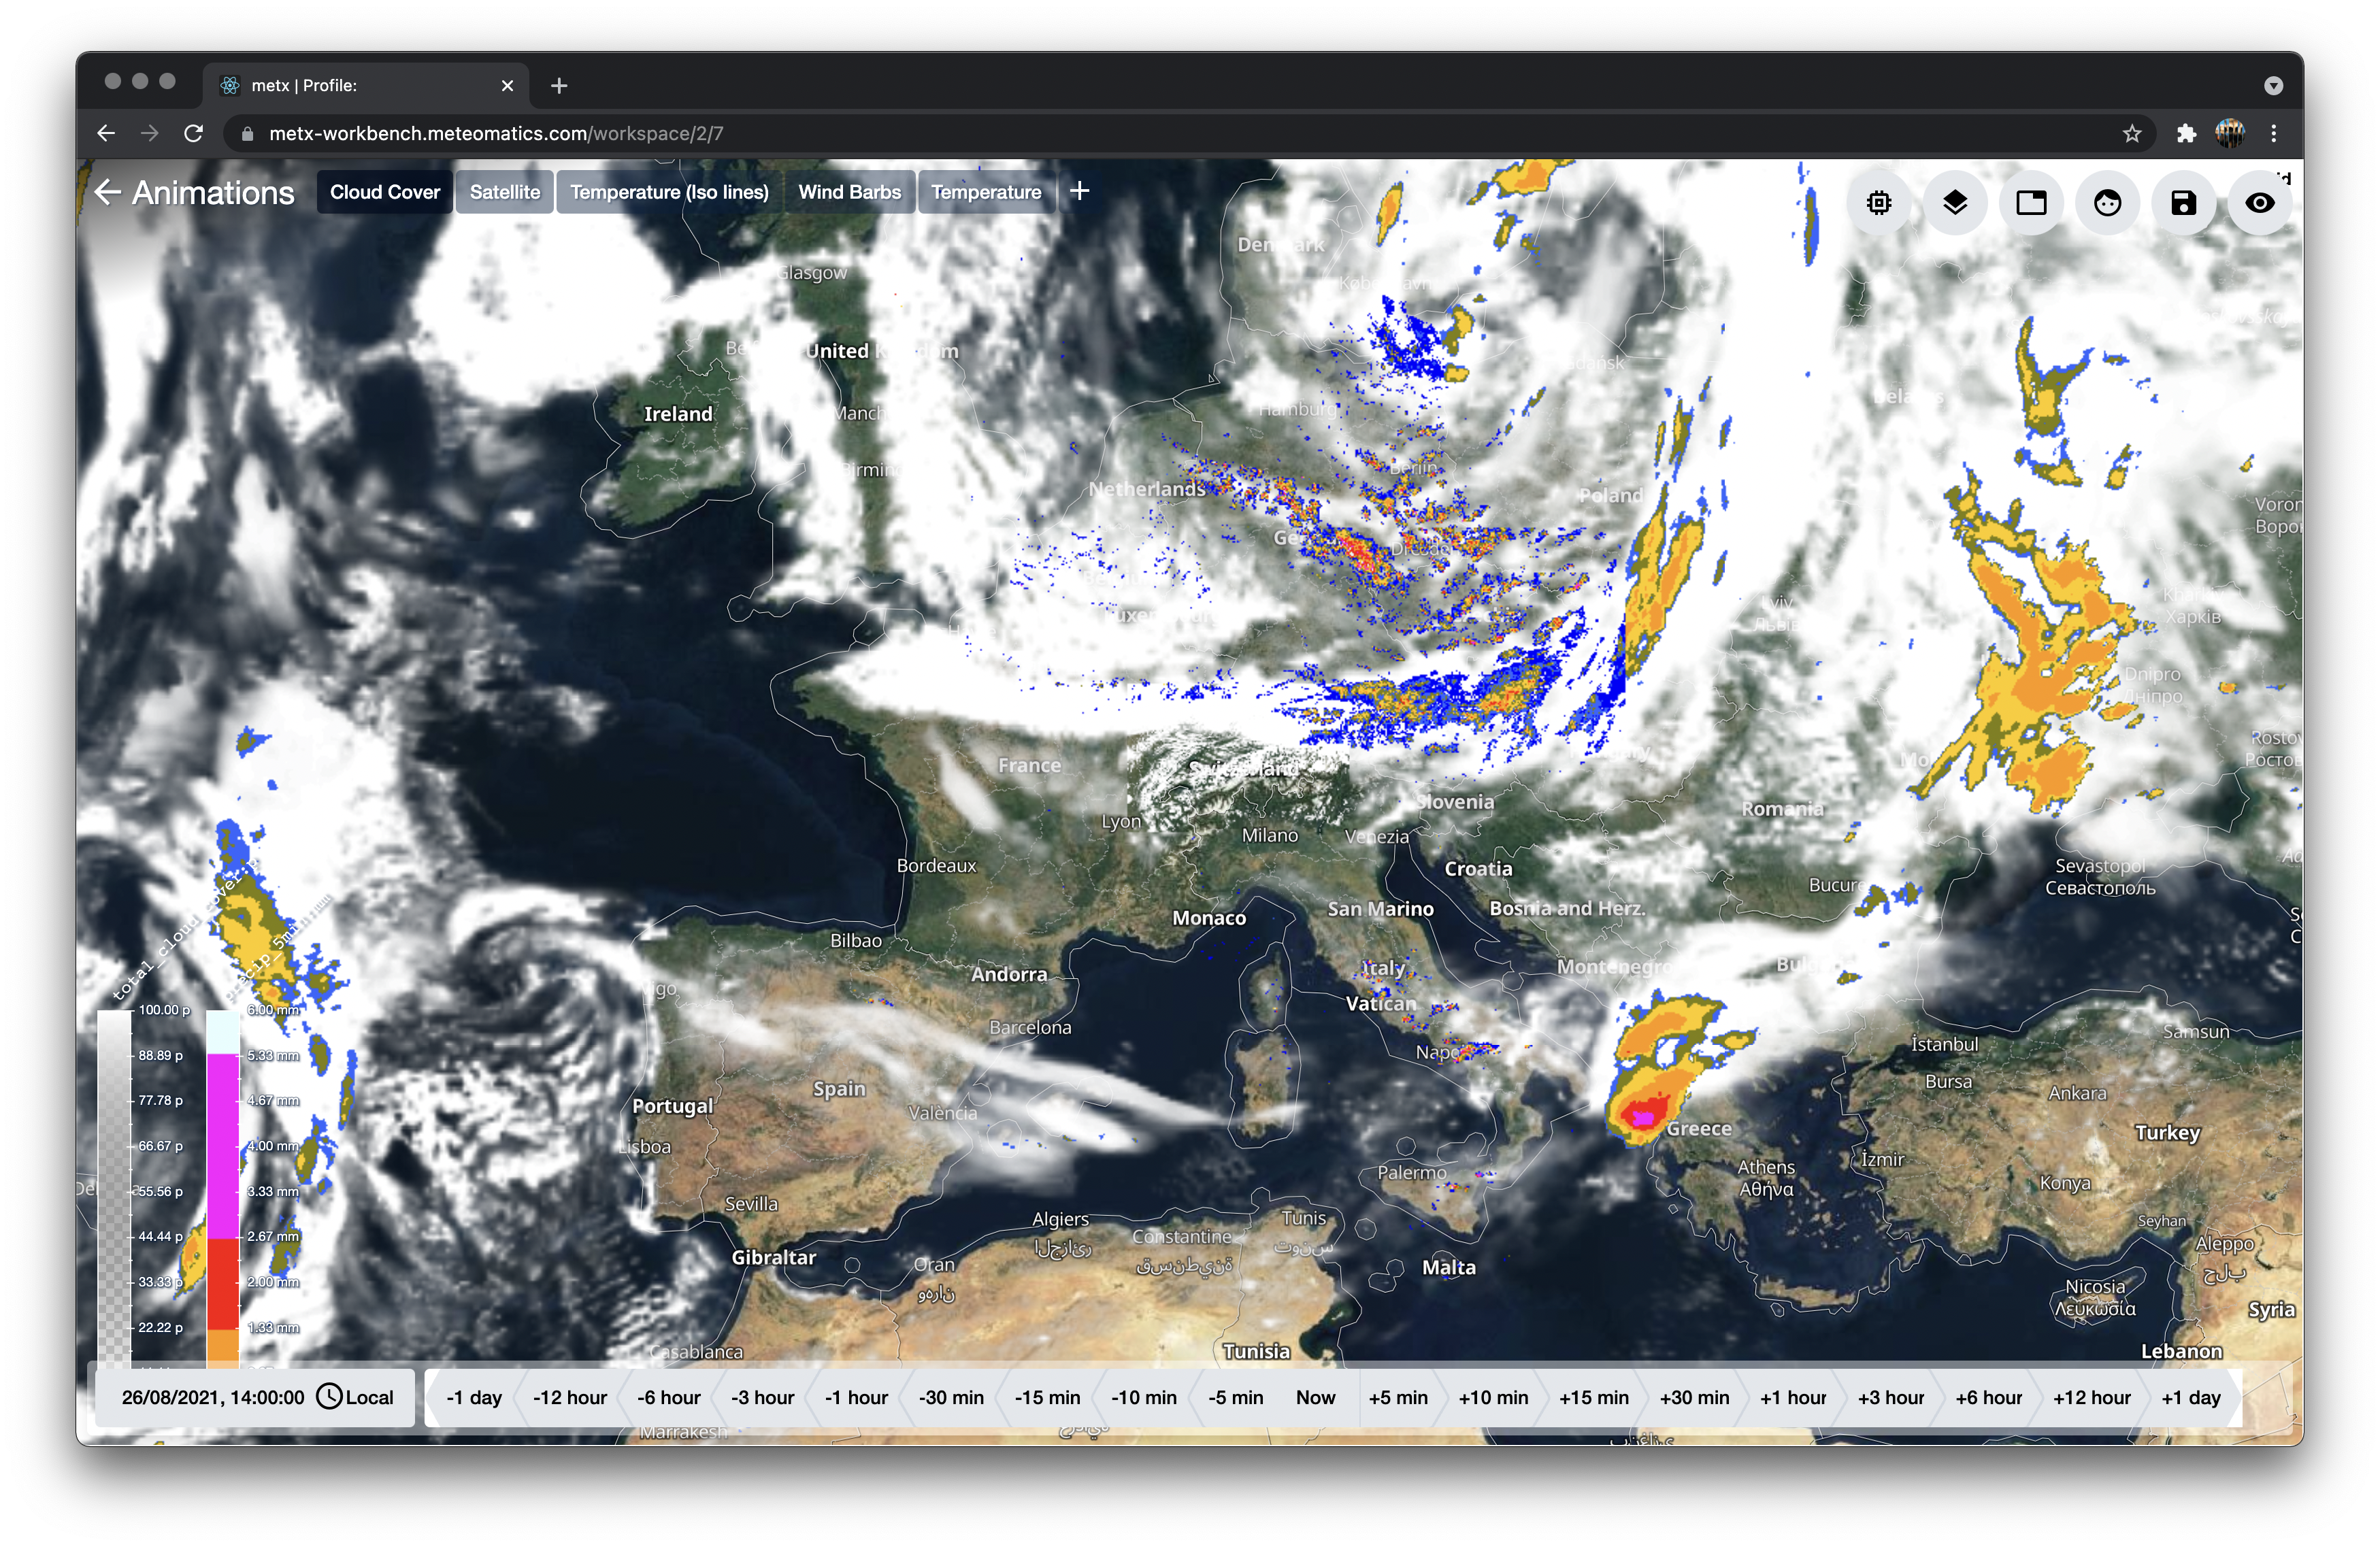Go back using the Animations arrow

(x=107, y=192)
